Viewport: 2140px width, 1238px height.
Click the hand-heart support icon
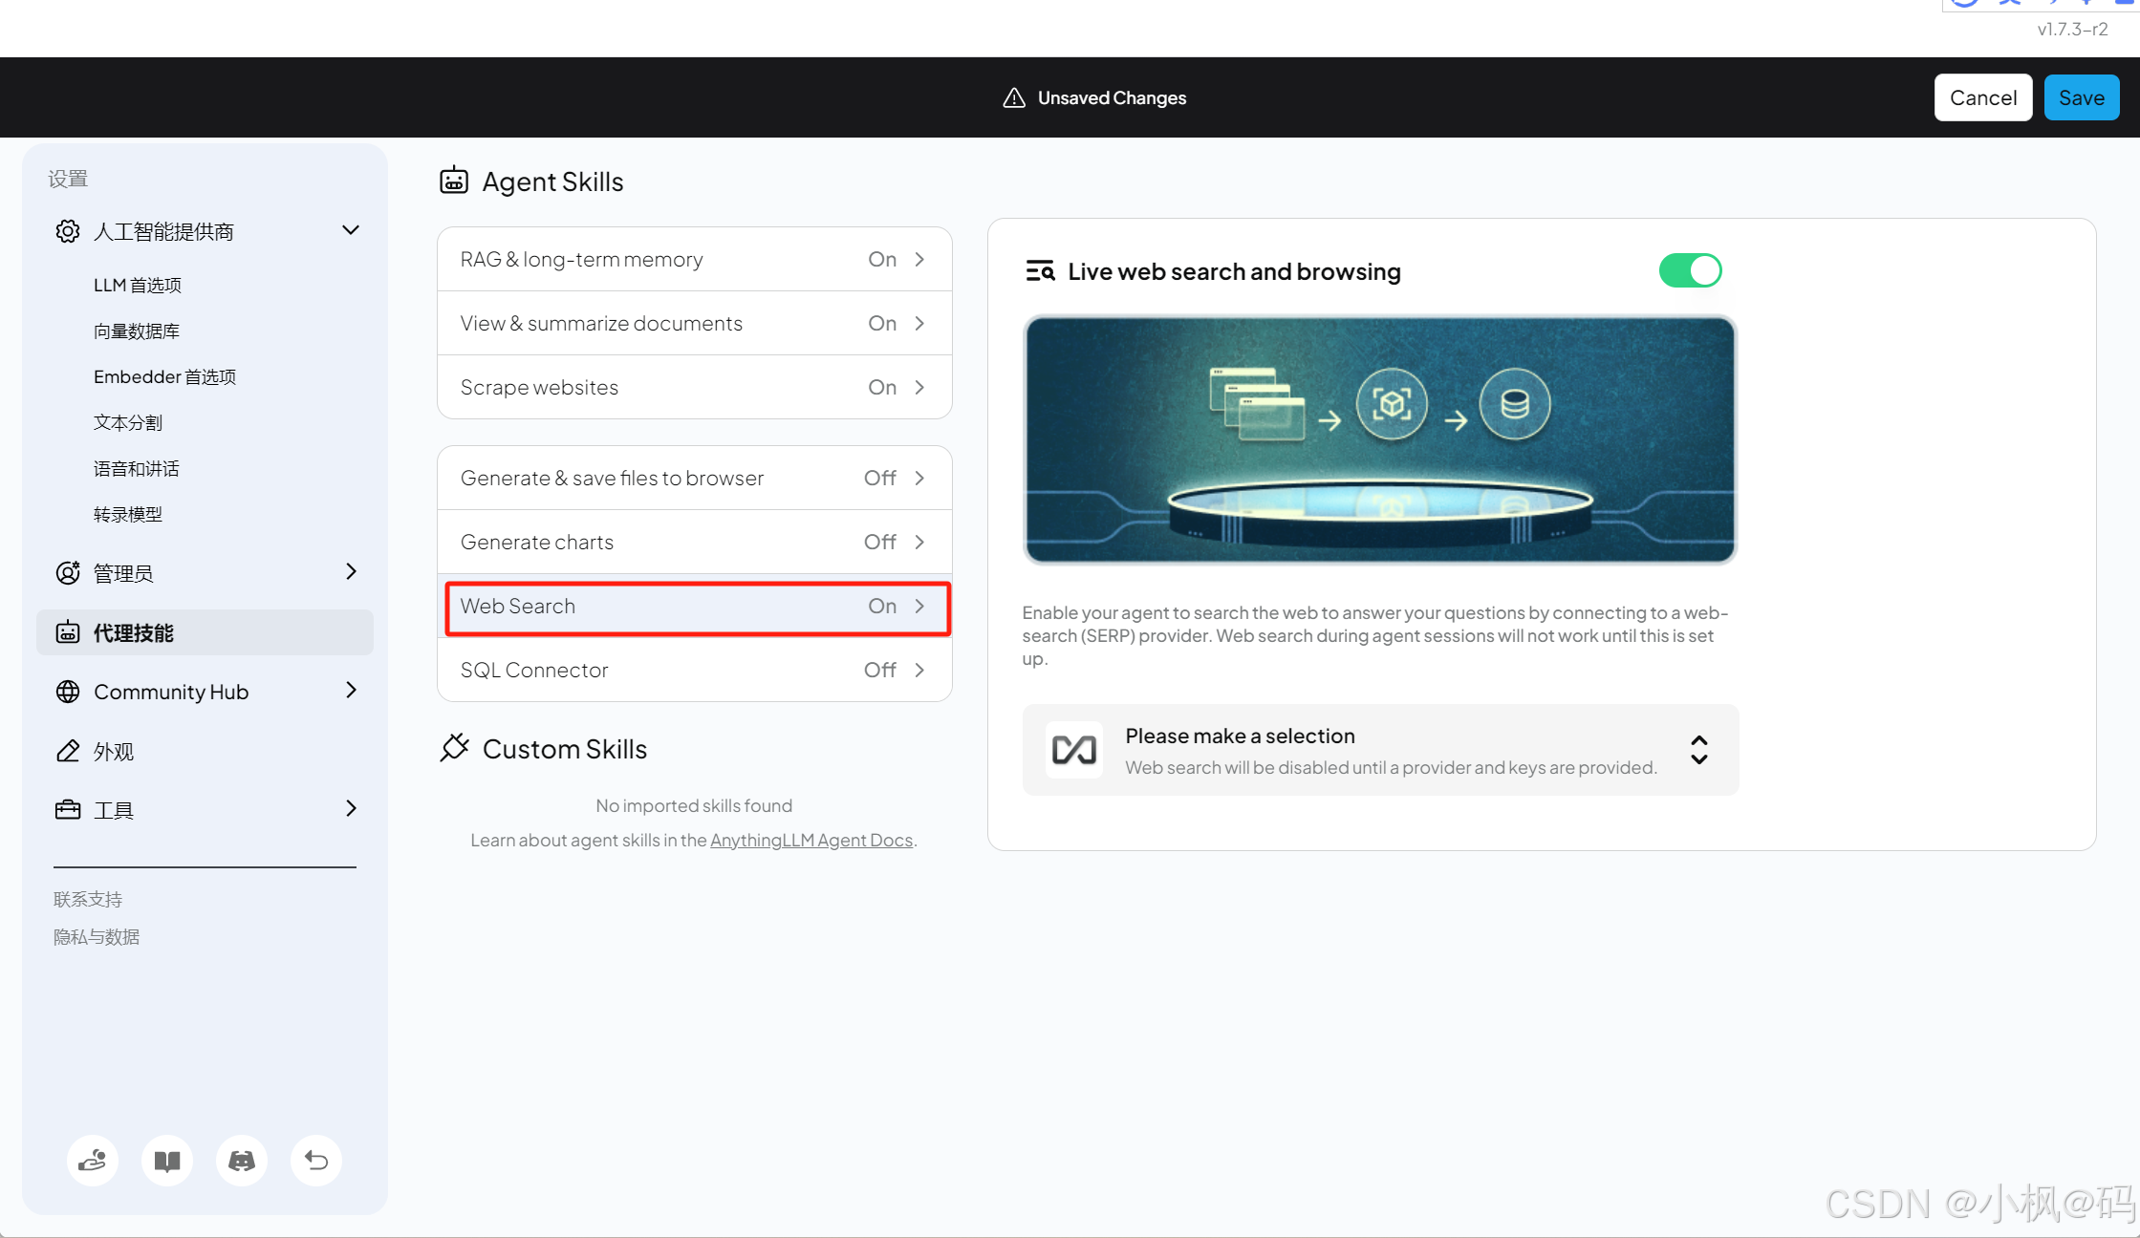tap(93, 1160)
